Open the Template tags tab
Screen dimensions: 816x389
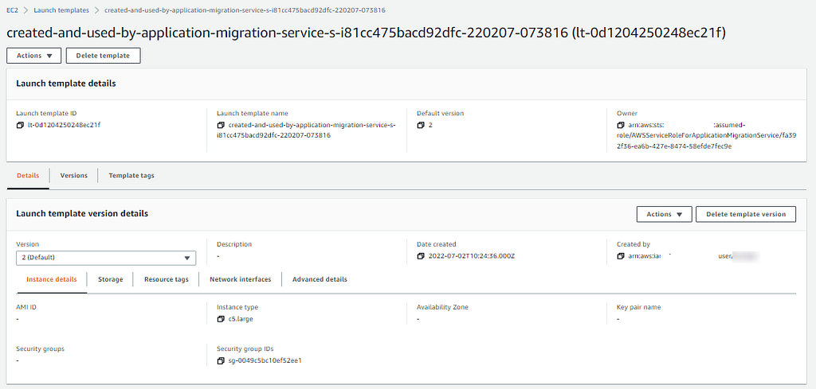click(131, 176)
